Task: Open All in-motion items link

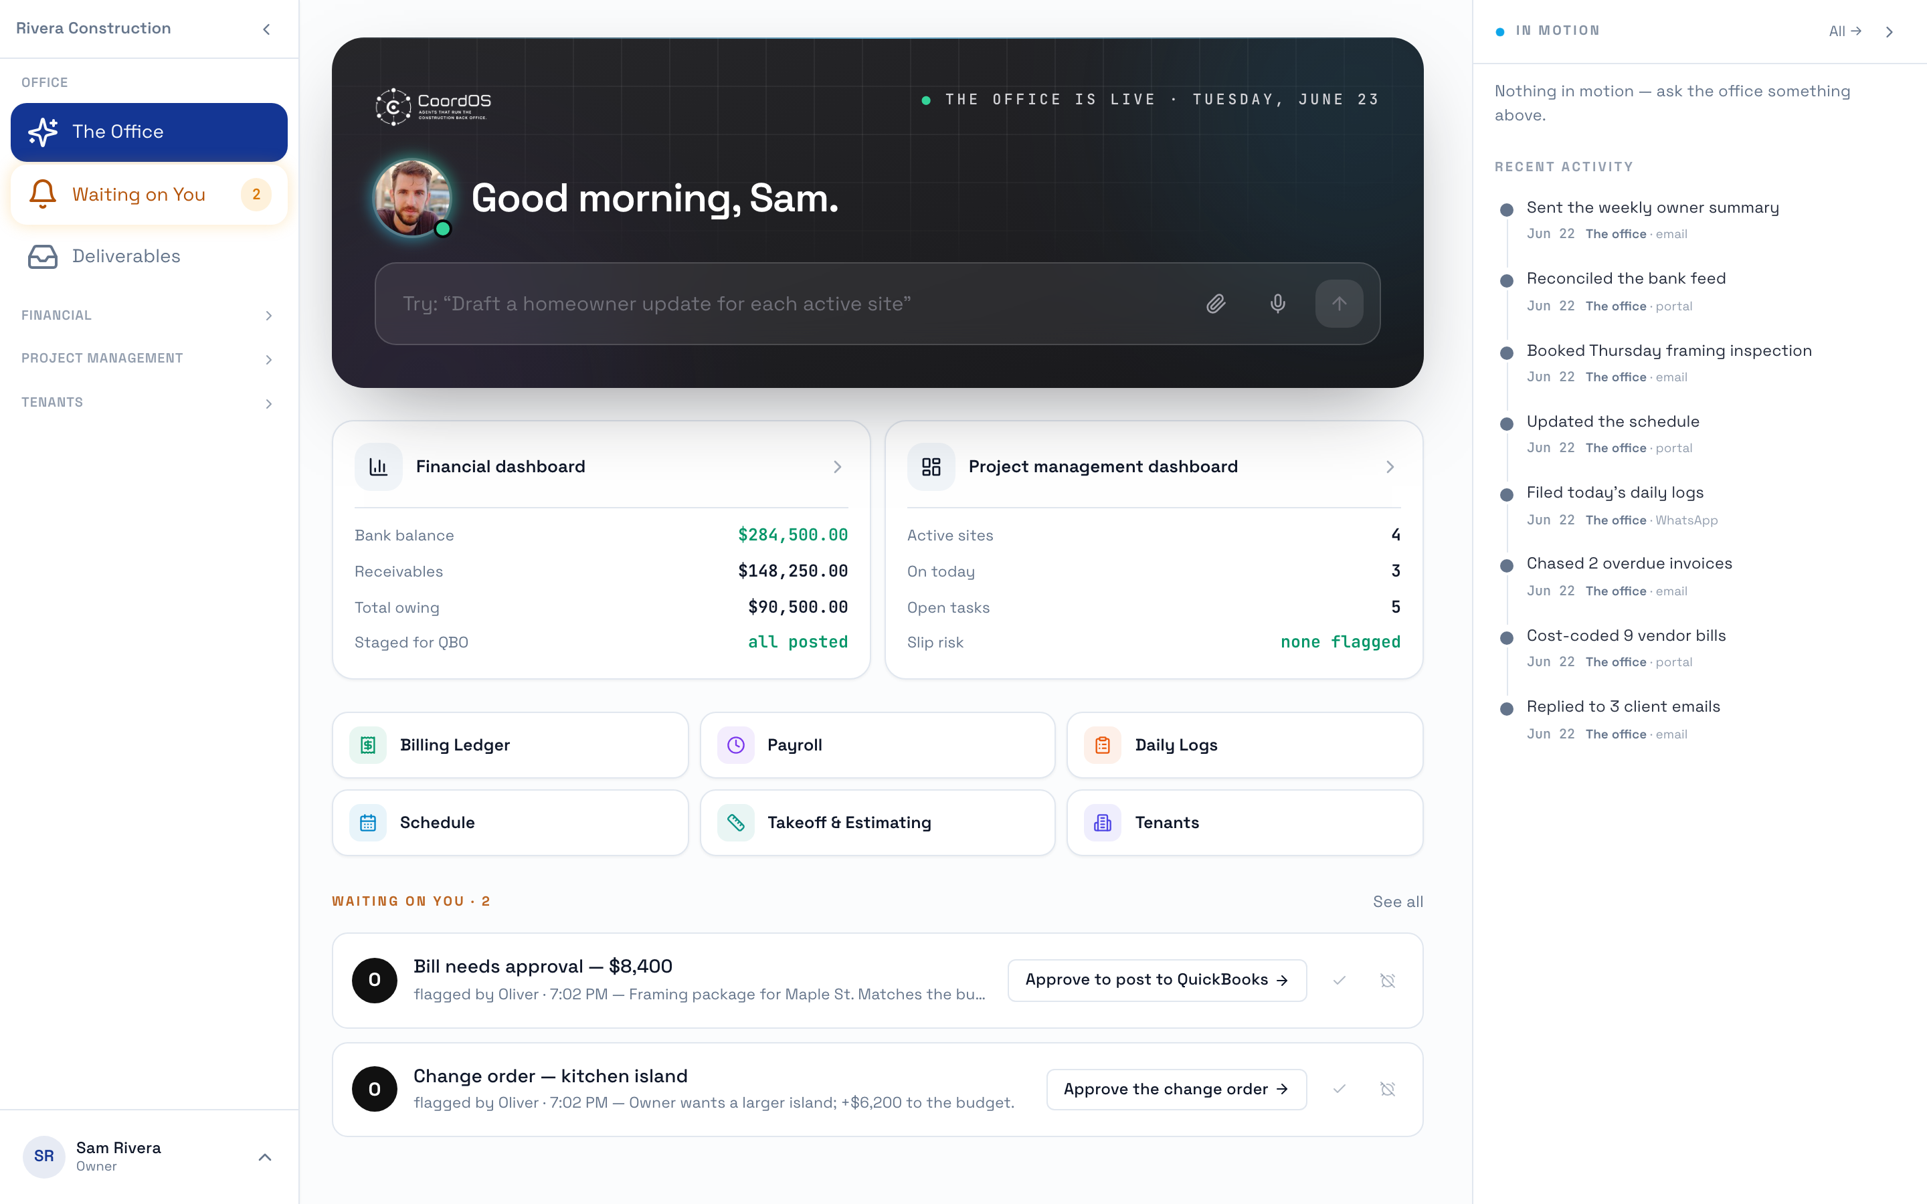Action: tap(1845, 31)
